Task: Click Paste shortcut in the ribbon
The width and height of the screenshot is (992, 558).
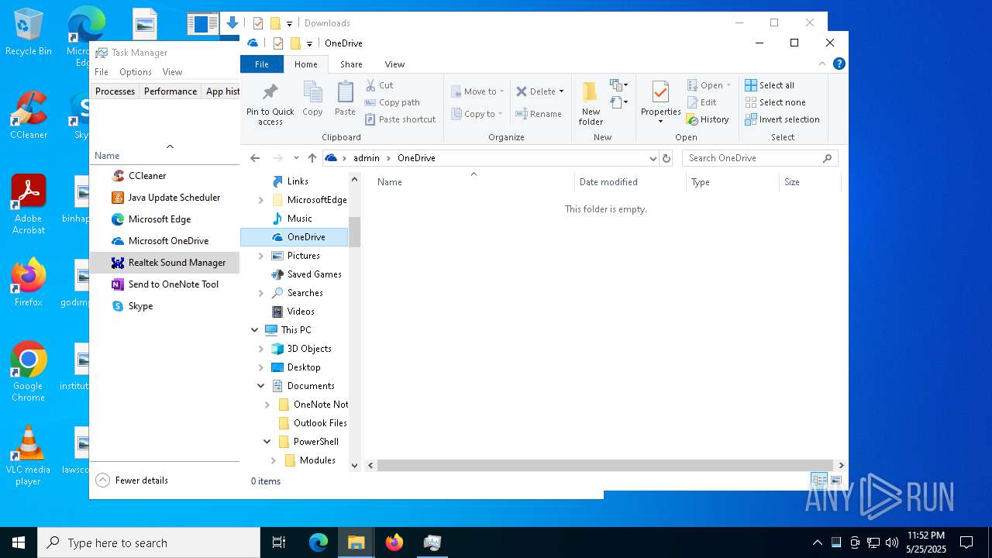Action: 400,119
